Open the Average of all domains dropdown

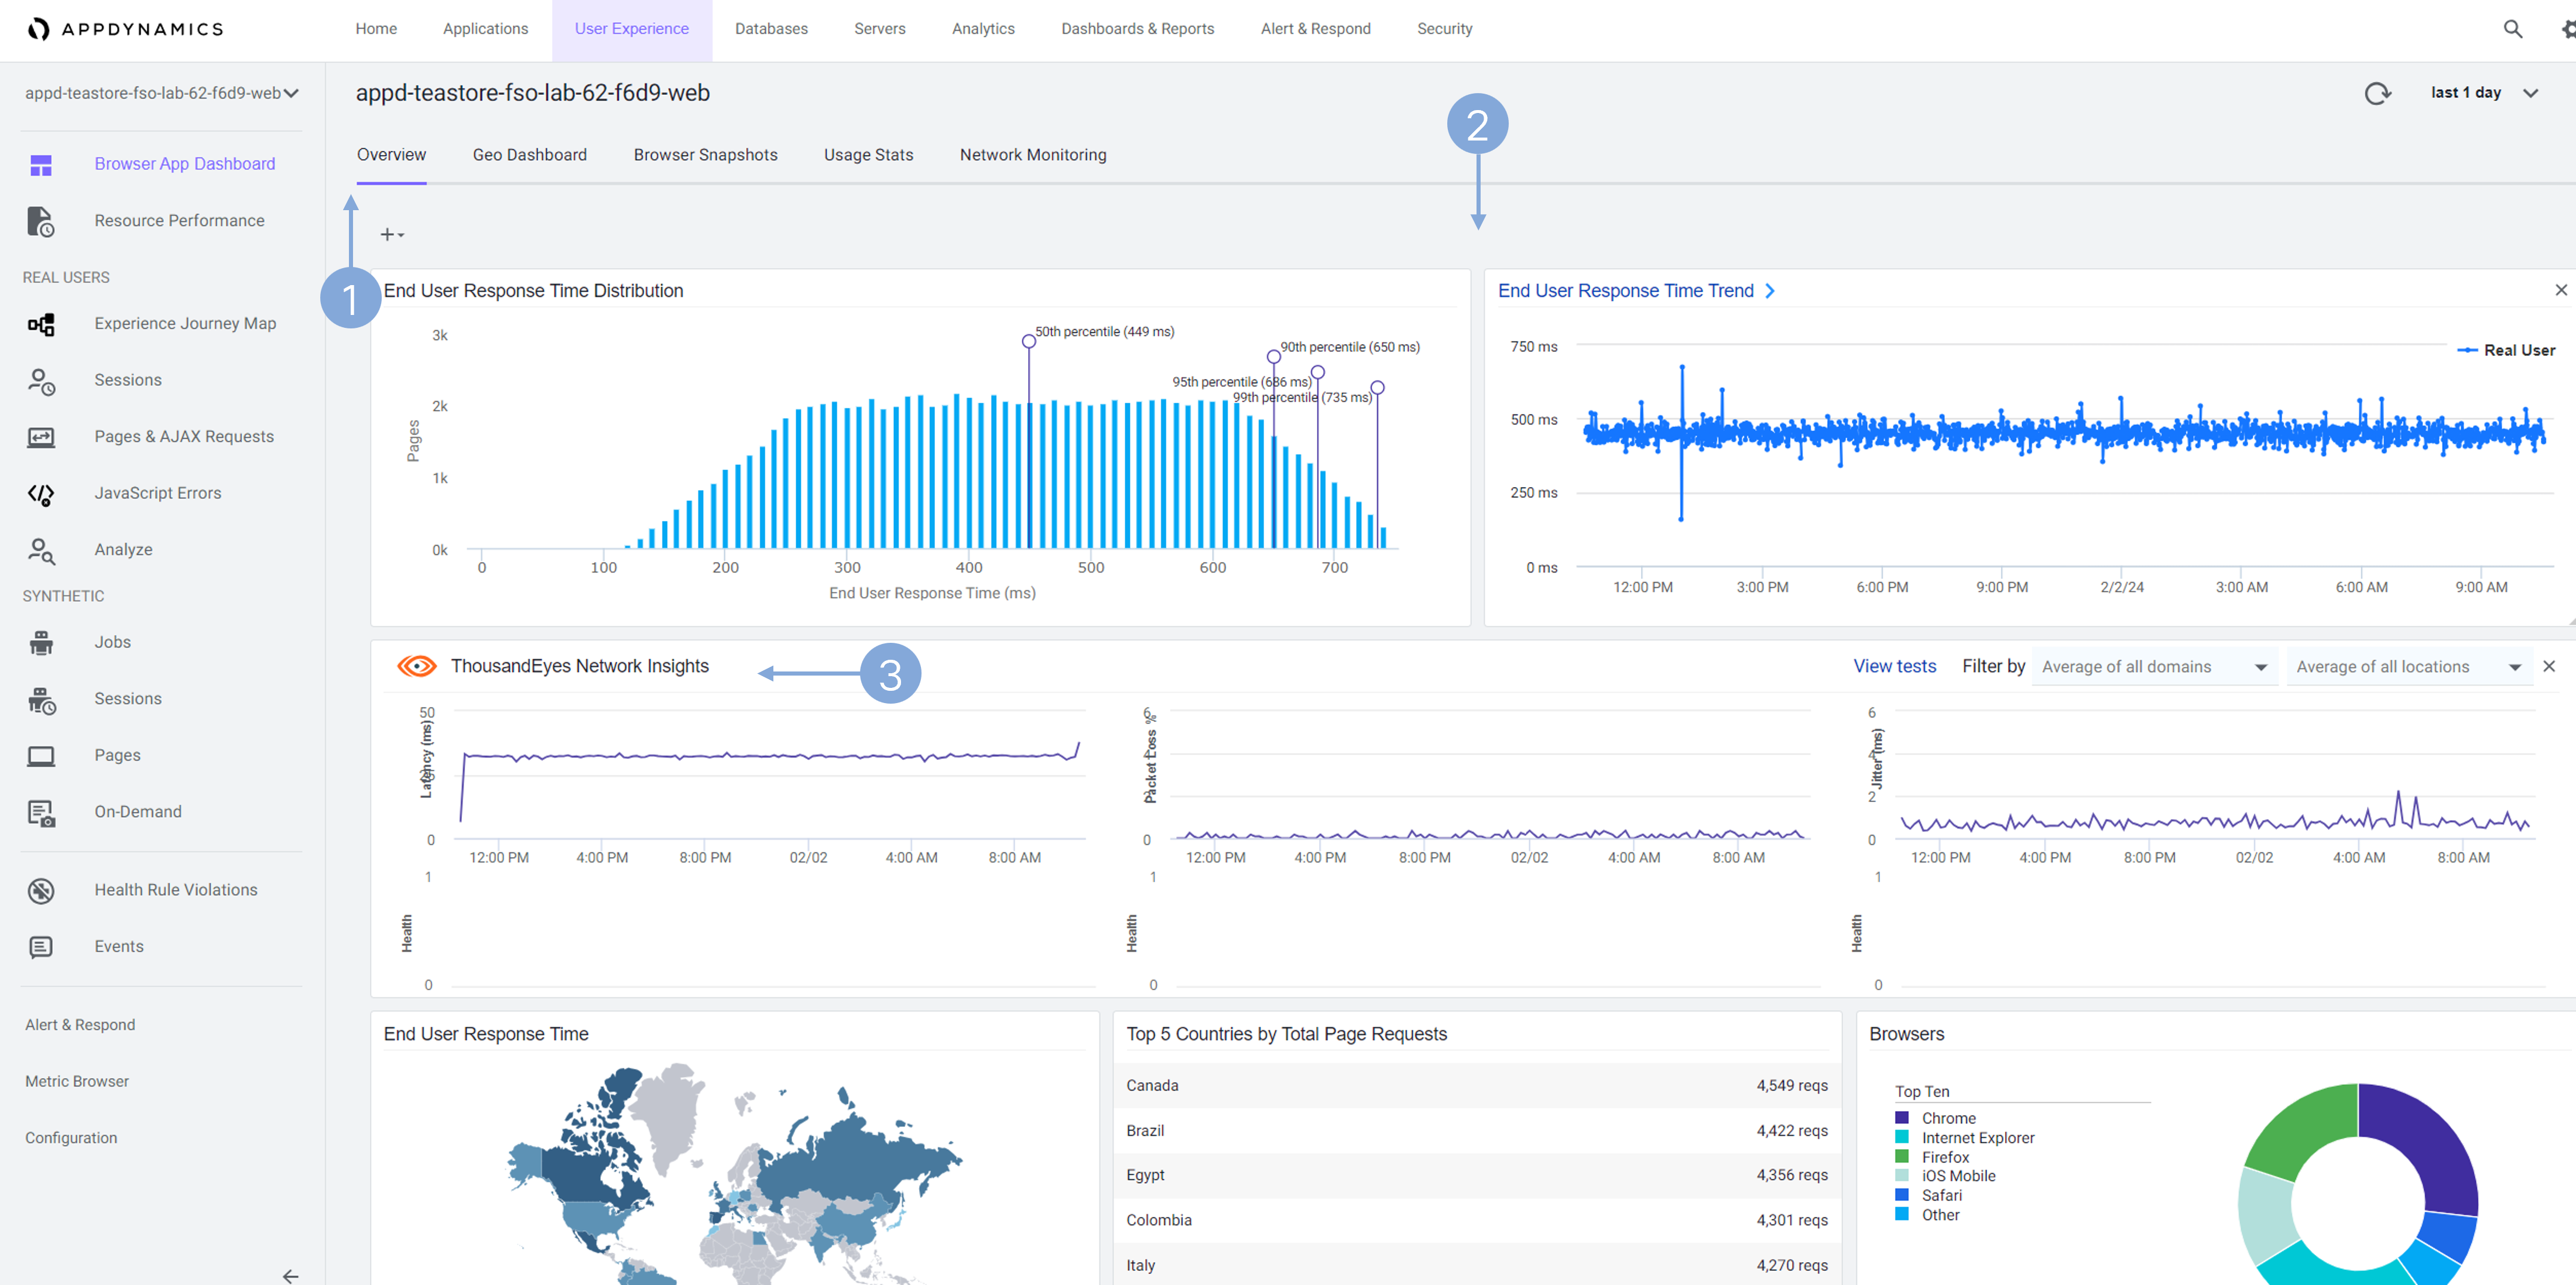(2154, 667)
